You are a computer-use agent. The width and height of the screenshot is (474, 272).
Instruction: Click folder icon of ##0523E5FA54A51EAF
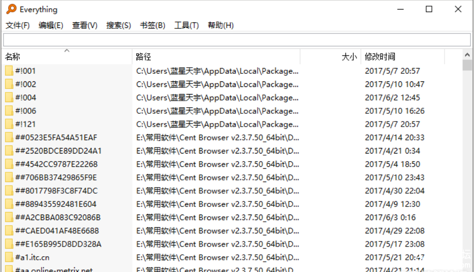(x=9, y=137)
